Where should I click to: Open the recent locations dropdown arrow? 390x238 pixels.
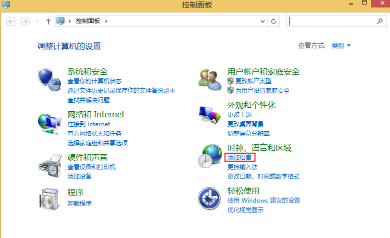coord(37,21)
